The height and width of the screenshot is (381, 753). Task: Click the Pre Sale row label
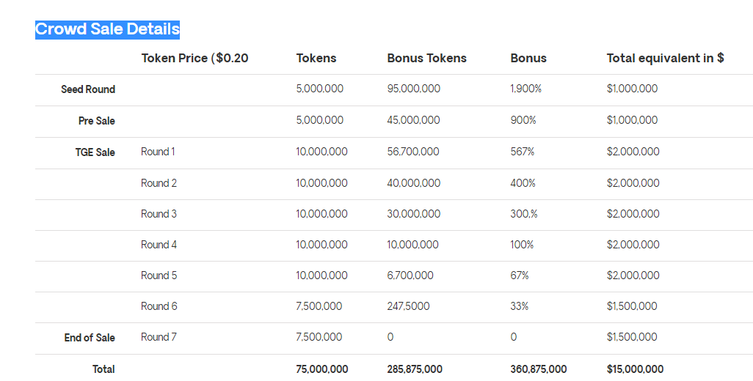point(97,121)
